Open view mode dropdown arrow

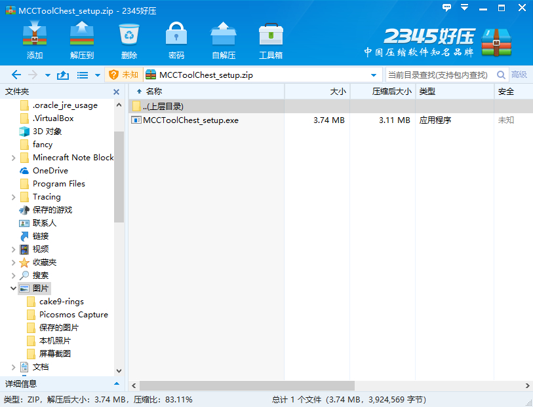pos(98,75)
